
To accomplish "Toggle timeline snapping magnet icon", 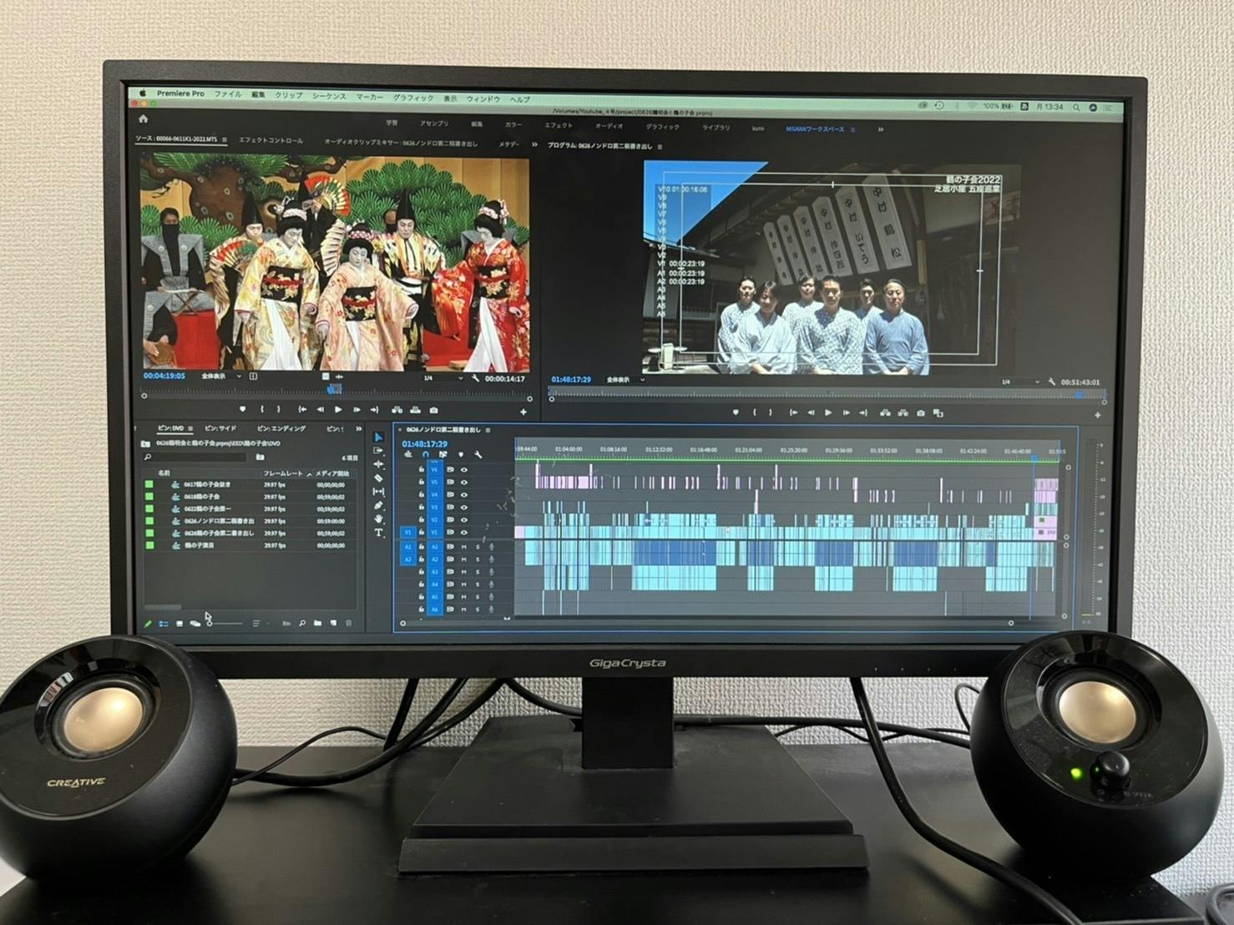I will click(x=425, y=455).
